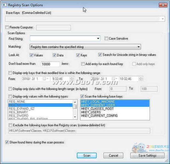The width and height of the screenshot is (170, 164).
Task: Enable Add entry for each found key
Action: click(83, 64)
